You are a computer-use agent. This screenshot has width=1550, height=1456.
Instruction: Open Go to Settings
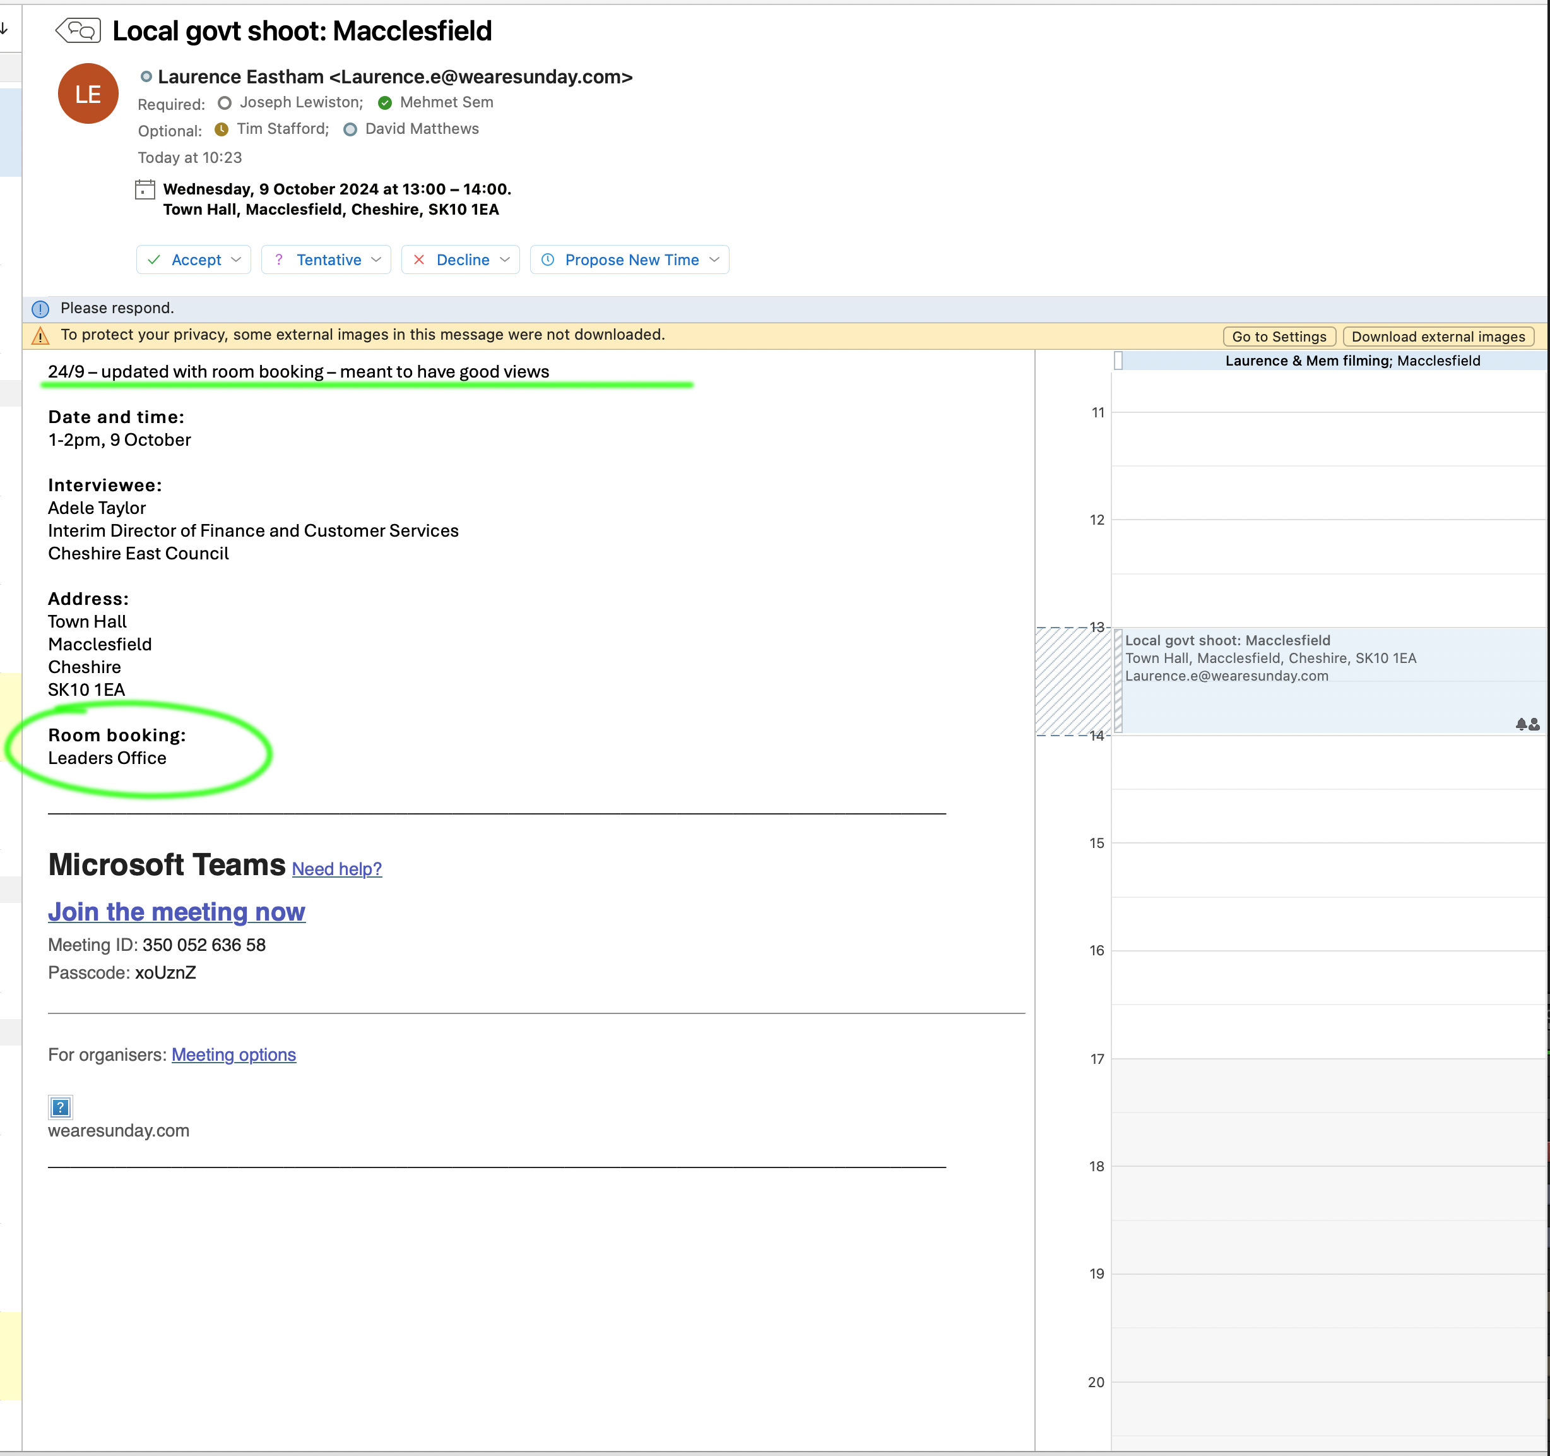click(1279, 336)
